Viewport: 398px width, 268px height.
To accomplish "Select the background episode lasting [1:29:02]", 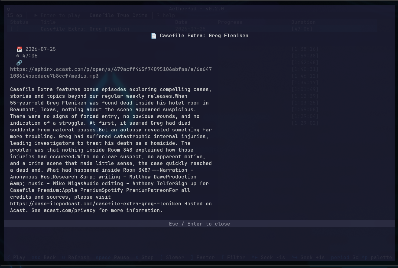I will [305, 123].
